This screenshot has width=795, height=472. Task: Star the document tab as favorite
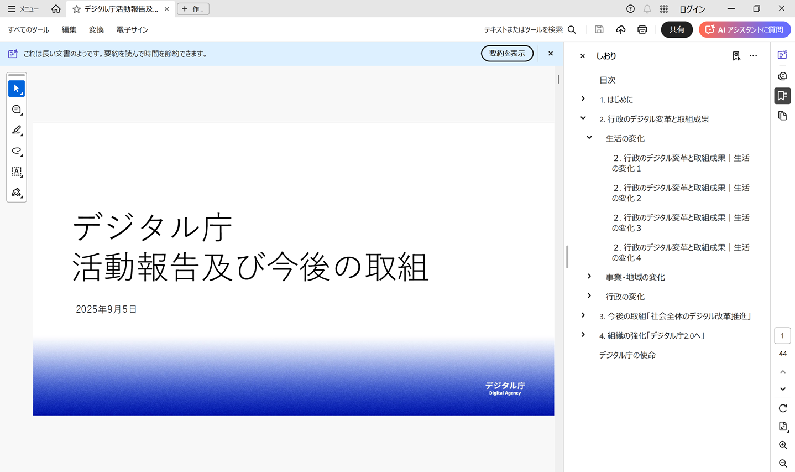76,9
